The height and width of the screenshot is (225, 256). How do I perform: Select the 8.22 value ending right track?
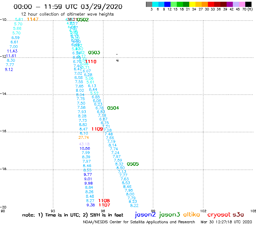point(134,206)
